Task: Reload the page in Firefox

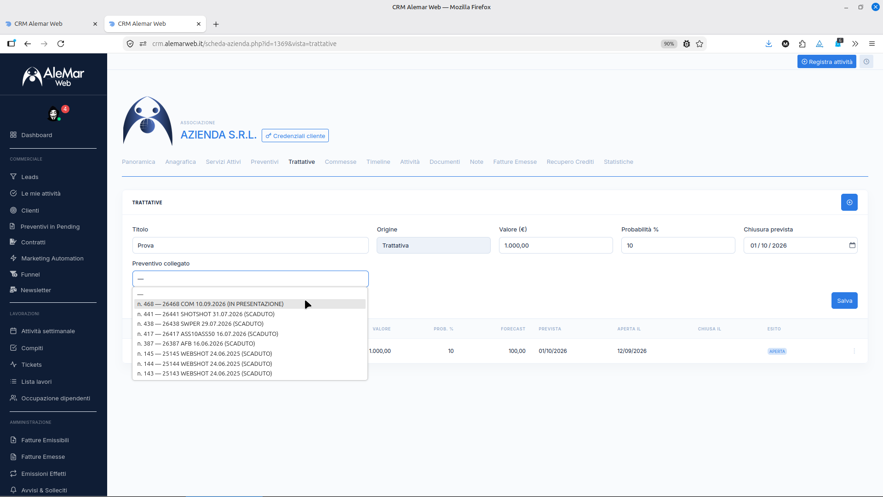Action: coord(61,44)
